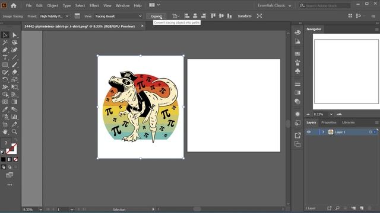
Task: Switch to the Libraries tab
Action: 349,122
